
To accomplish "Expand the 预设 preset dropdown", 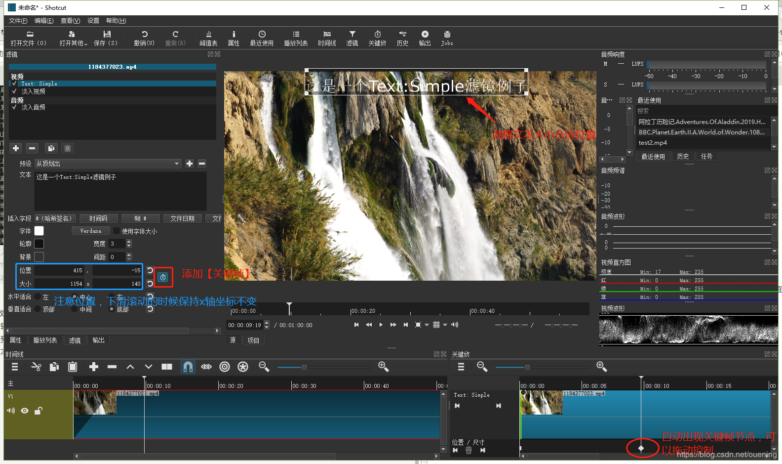I will (x=177, y=164).
